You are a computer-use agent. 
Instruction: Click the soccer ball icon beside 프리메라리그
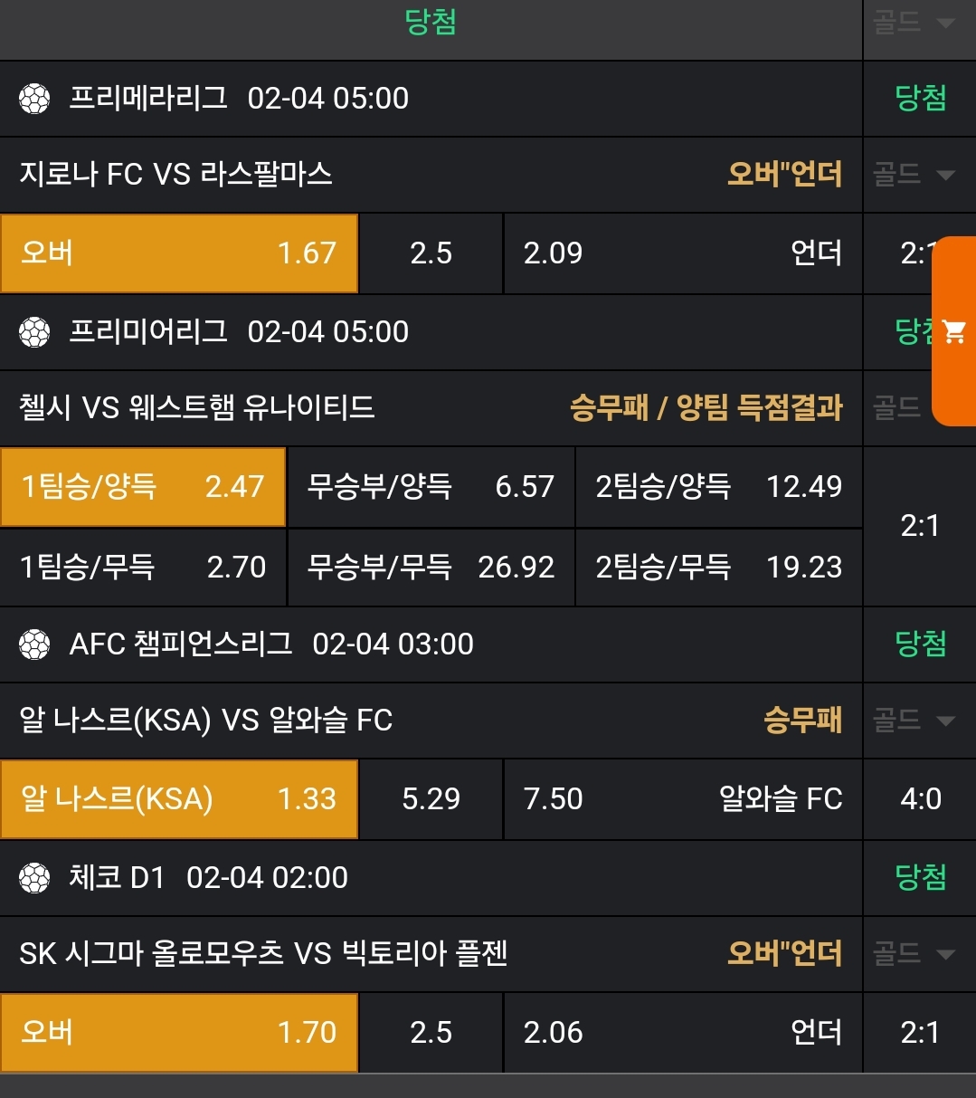[x=34, y=99]
